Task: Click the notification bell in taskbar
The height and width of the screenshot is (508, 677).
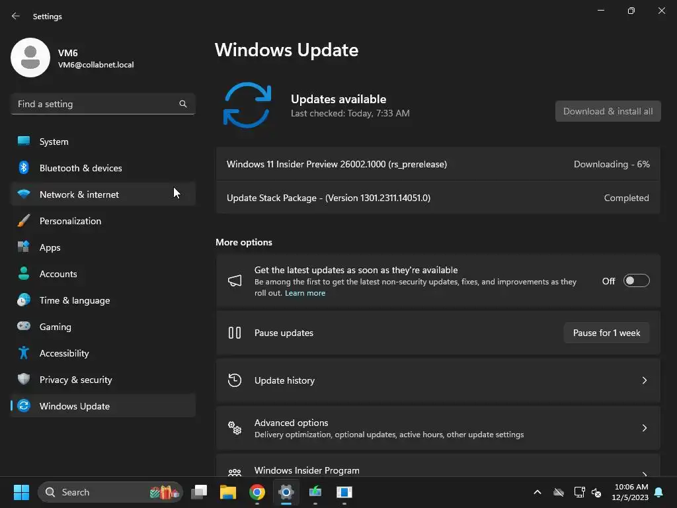Action: 659,492
